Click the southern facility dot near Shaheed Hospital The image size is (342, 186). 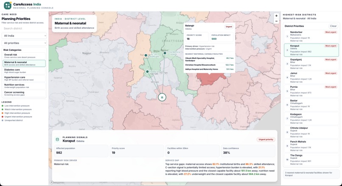coord(147,72)
